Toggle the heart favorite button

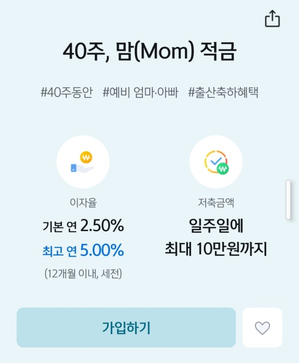coord(262,328)
